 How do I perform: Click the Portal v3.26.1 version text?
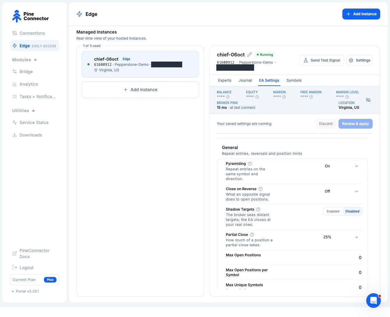[x=27, y=291]
